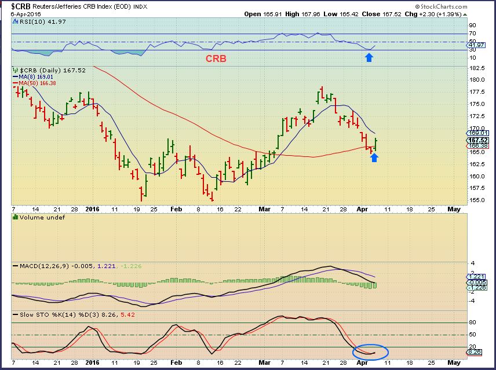Click the 'High 167.96' value
Image resolution: width=496 pixels, height=370 pixels.
tap(302, 14)
